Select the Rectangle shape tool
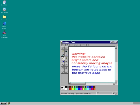Screen dimensions: 140x105 (x=63, y=68)
